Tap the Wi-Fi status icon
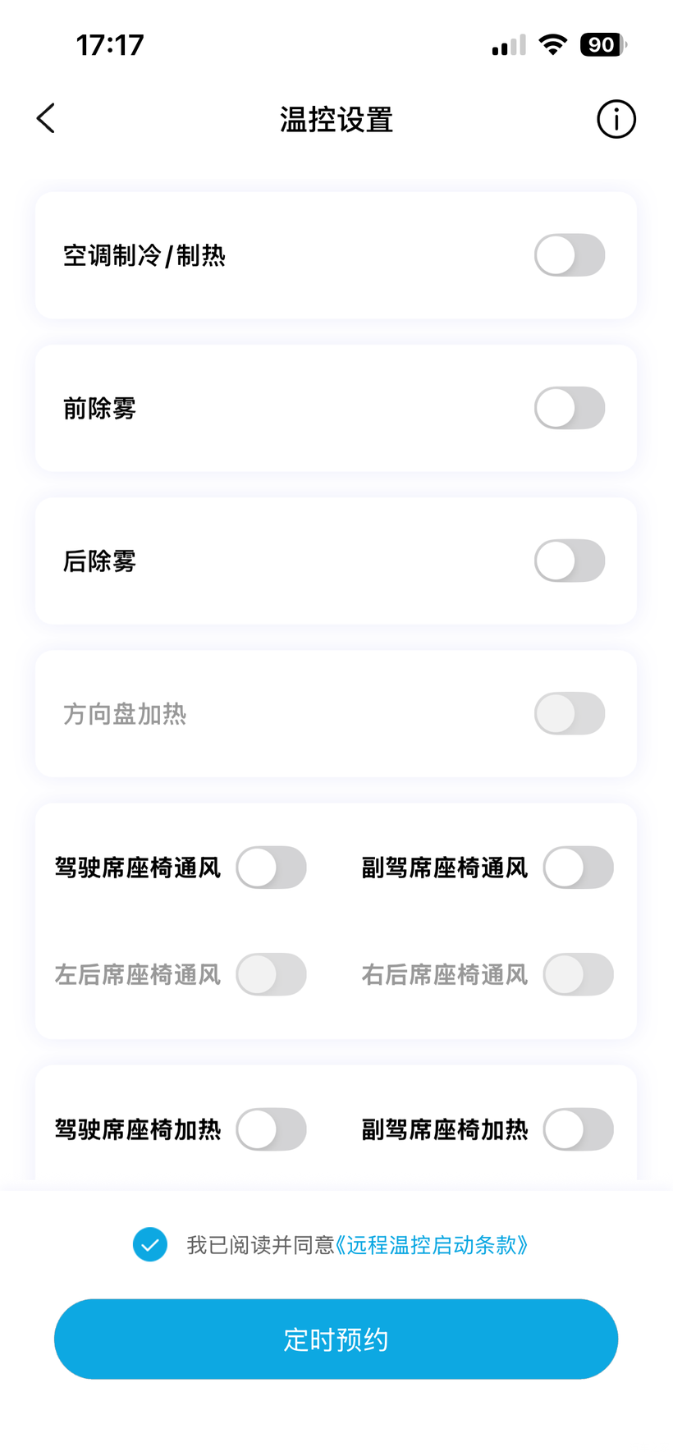The image size is (673, 1456). 553,44
